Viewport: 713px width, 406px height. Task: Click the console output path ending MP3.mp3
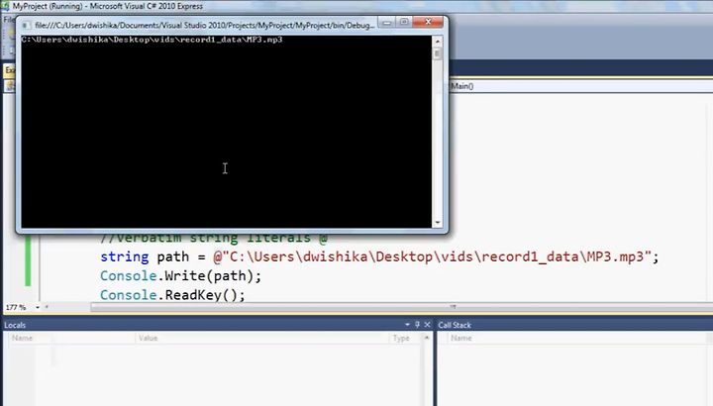click(x=152, y=40)
